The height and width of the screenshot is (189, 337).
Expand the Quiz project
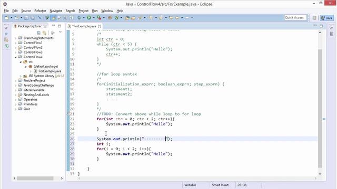coord(16,109)
